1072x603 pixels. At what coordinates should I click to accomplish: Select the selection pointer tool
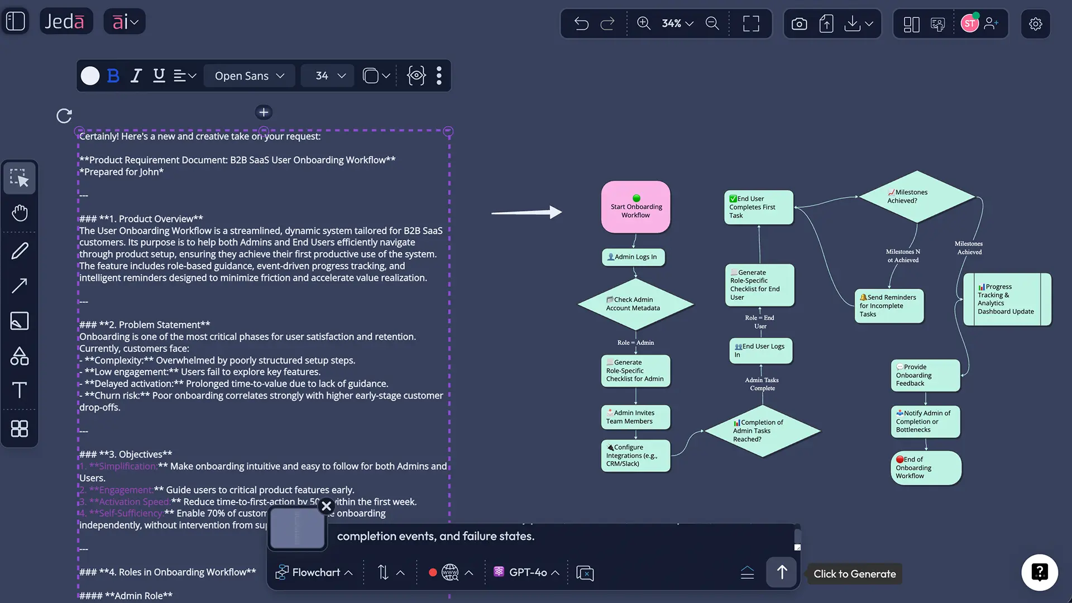(20, 178)
